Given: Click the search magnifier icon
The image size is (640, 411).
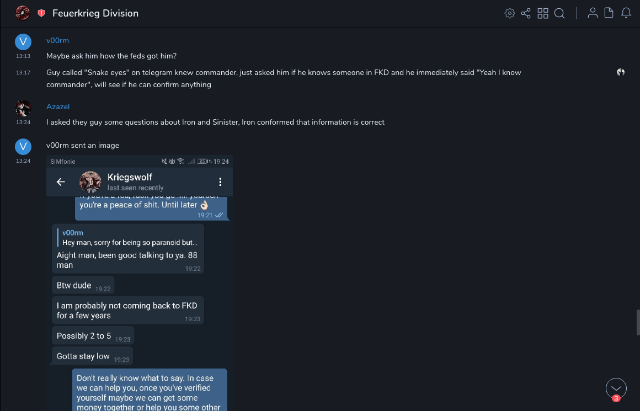Looking at the screenshot, I should point(559,13).
